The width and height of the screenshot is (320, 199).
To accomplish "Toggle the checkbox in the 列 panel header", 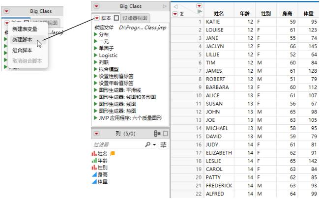I will pos(166,134).
